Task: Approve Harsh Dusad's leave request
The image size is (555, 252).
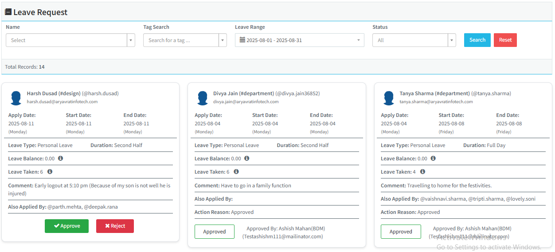Action: coord(67,226)
